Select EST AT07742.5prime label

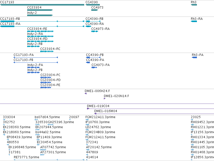pos(53,147)
